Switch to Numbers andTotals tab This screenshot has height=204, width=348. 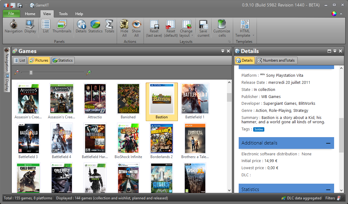[x=277, y=60]
